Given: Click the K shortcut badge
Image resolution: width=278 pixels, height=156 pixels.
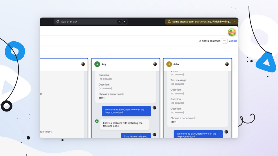Looking at the screenshot, I should [x=125, y=22].
